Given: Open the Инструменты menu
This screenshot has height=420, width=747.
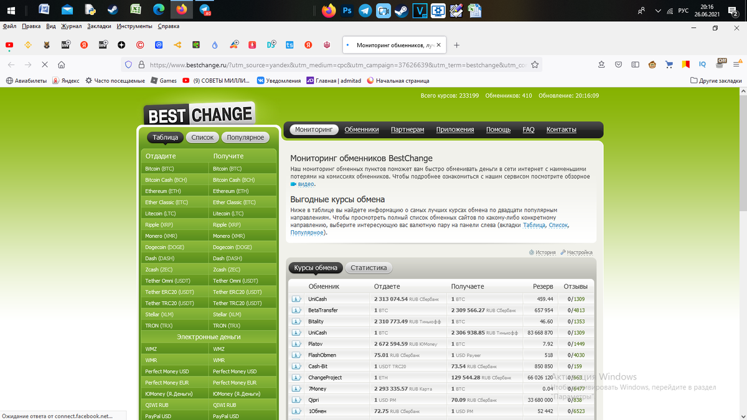Looking at the screenshot, I should 134,26.
